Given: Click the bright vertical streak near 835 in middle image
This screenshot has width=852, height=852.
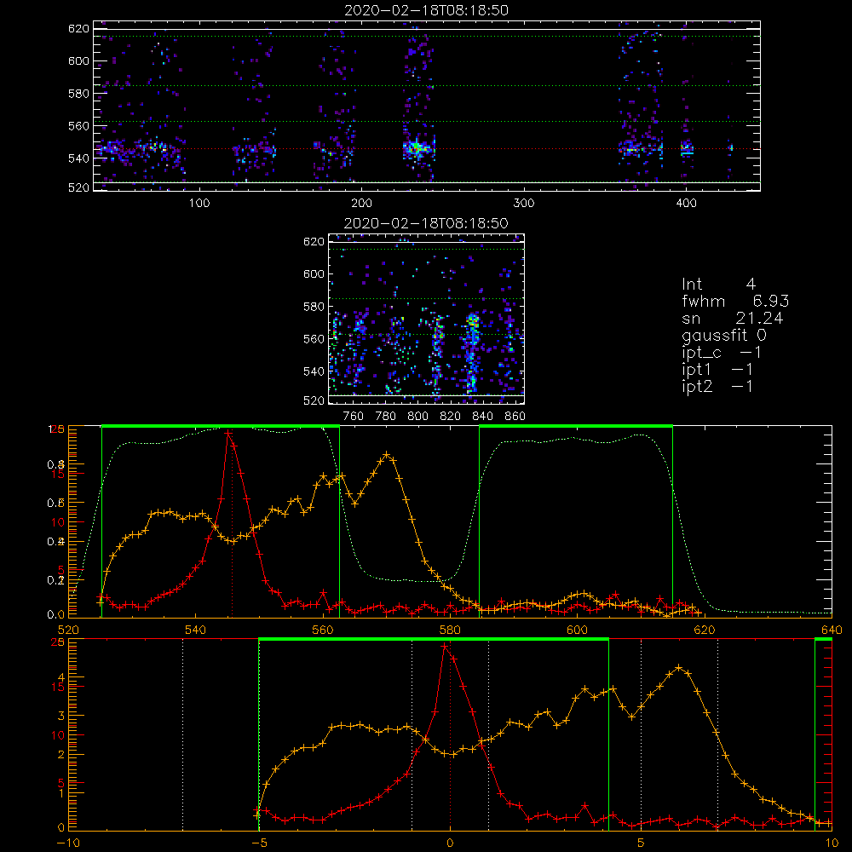Looking at the screenshot, I should point(472,352).
